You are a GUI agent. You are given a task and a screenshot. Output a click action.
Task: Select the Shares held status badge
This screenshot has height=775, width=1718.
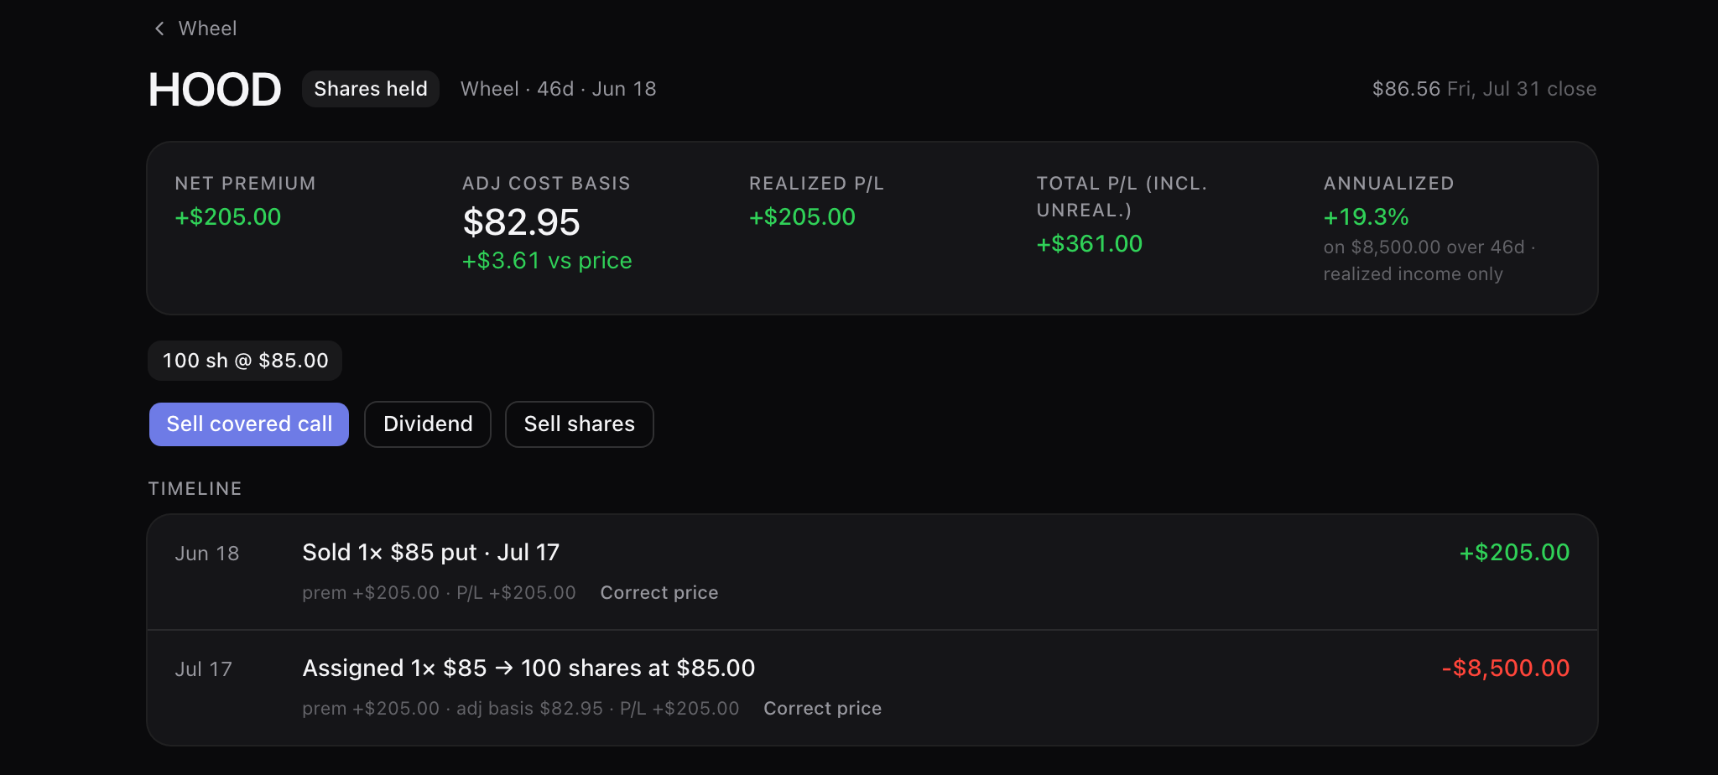coord(371,89)
